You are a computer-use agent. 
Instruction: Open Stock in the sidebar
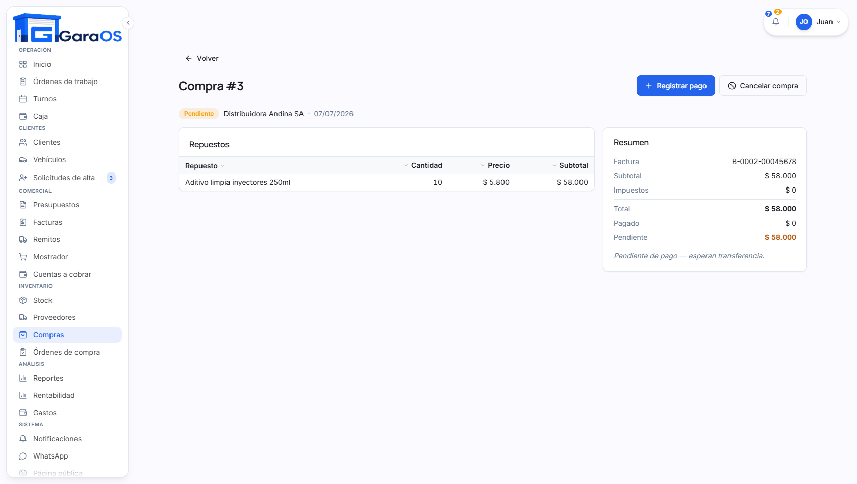click(67, 300)
